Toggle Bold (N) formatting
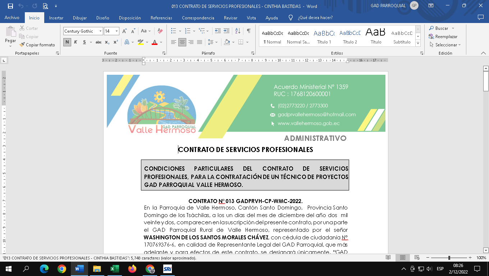 pos(67,42)
